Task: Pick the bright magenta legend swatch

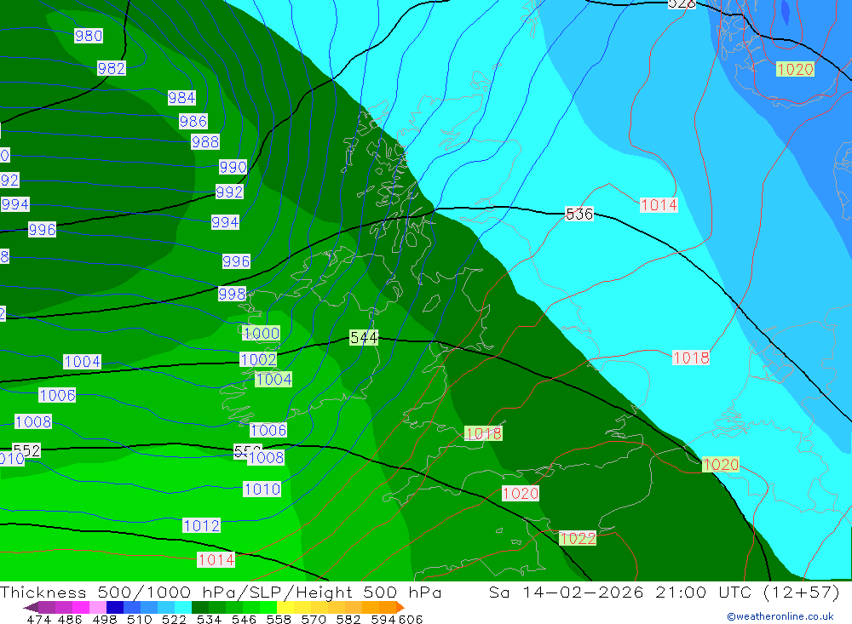Action: (80, 607)
